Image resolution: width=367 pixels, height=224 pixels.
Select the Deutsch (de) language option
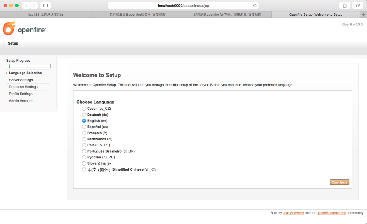(84, 115)
